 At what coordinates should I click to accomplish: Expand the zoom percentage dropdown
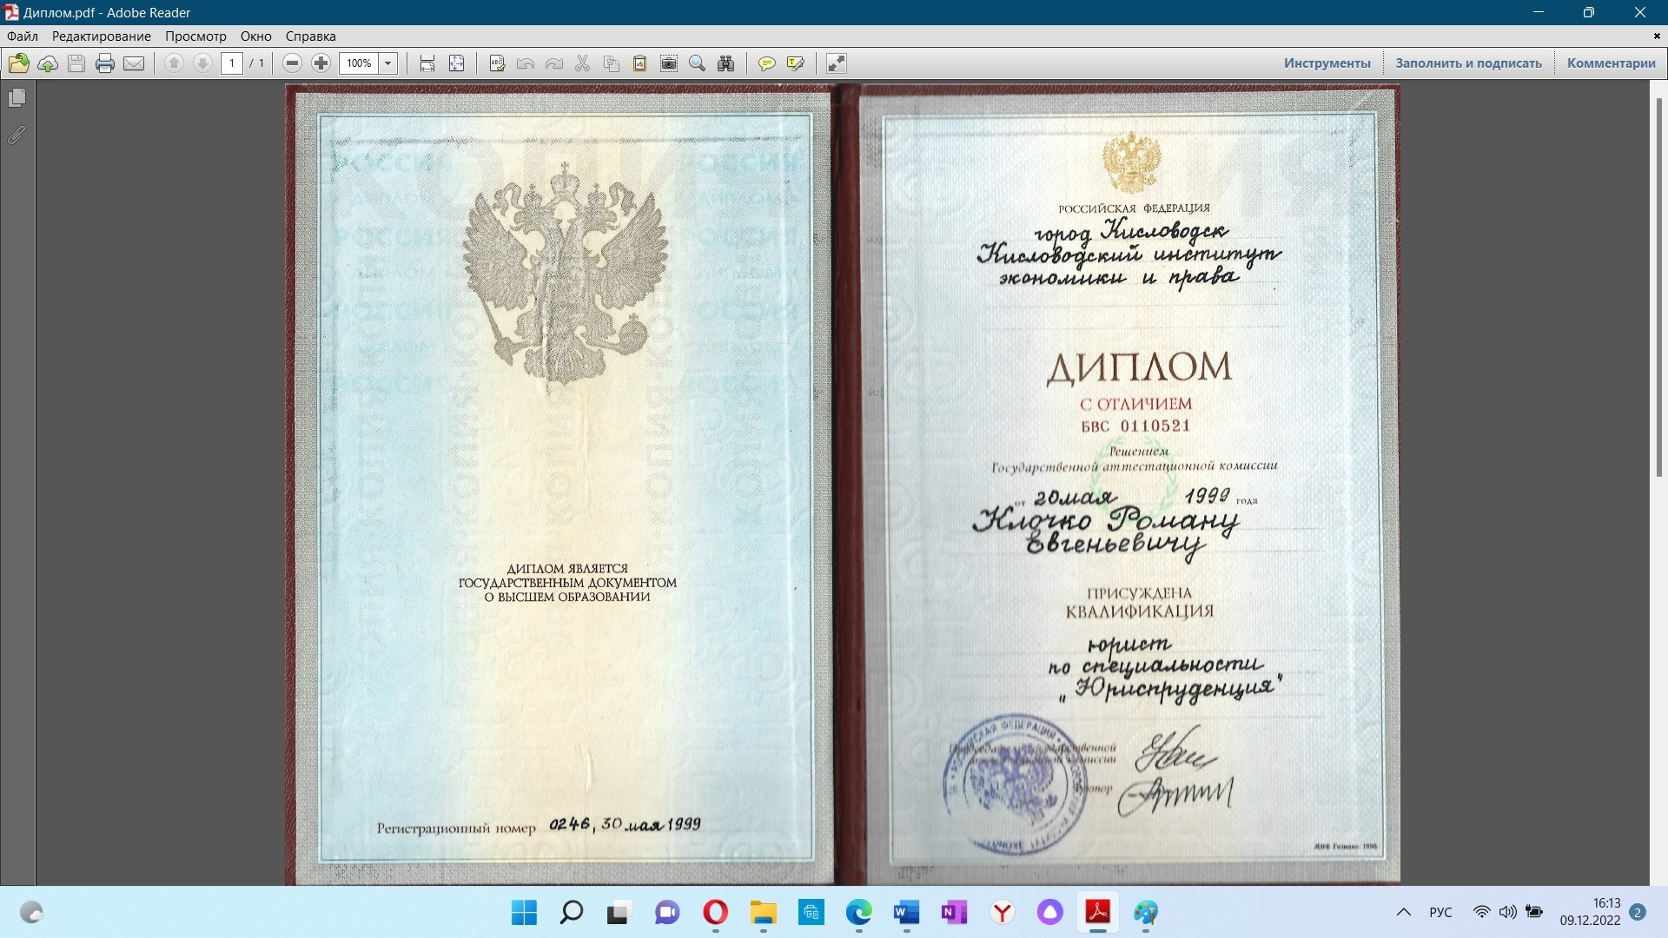pos(388,63)
